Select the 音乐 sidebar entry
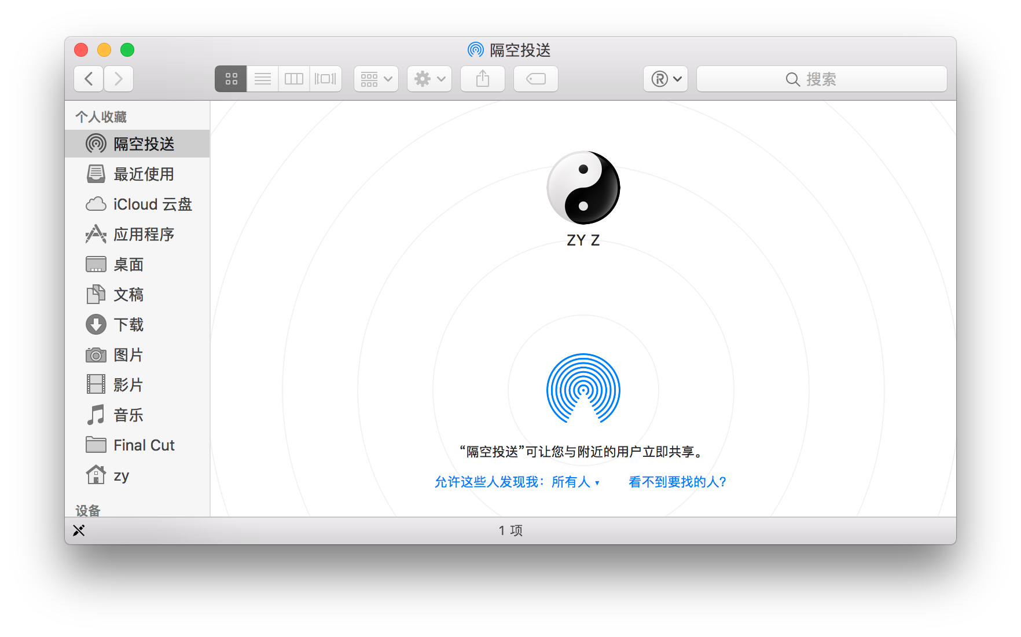 [128, 415]
